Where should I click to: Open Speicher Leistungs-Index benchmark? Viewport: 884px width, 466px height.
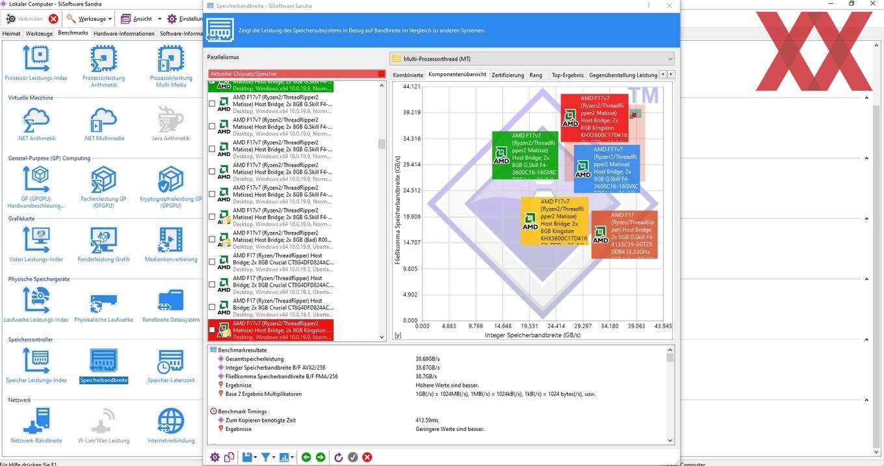(36, 365)
